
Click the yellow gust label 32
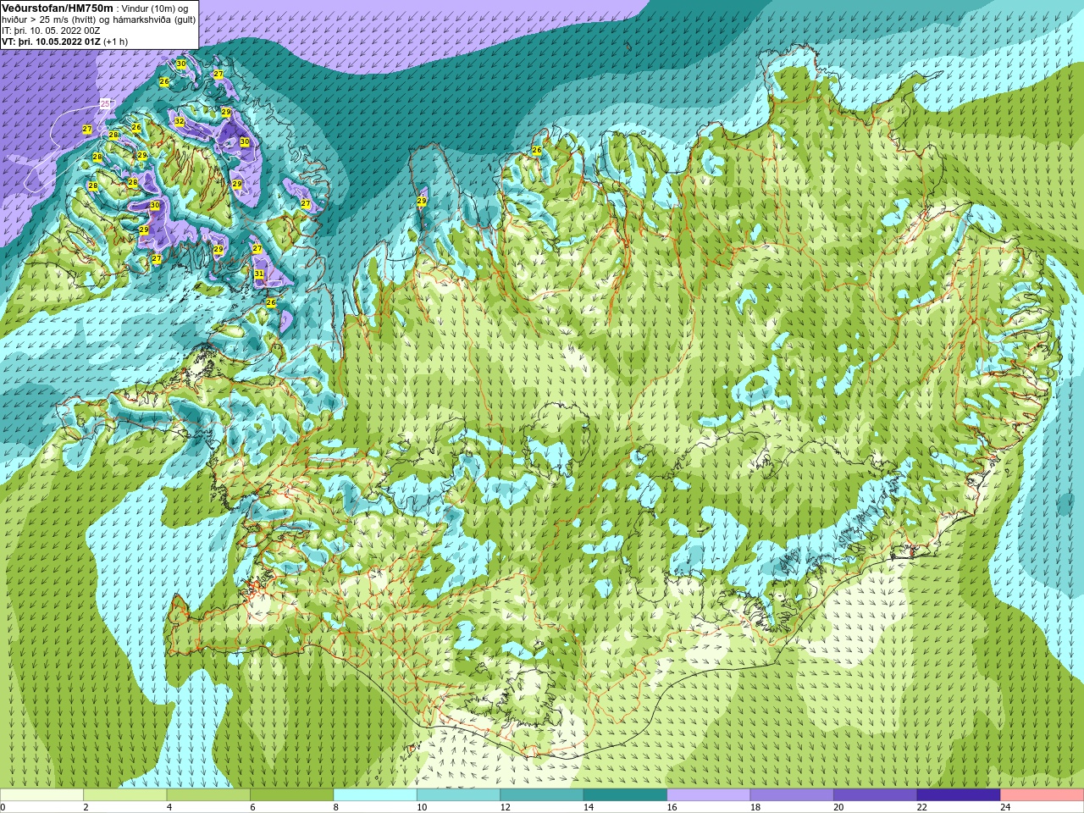(x=180, y=122)
